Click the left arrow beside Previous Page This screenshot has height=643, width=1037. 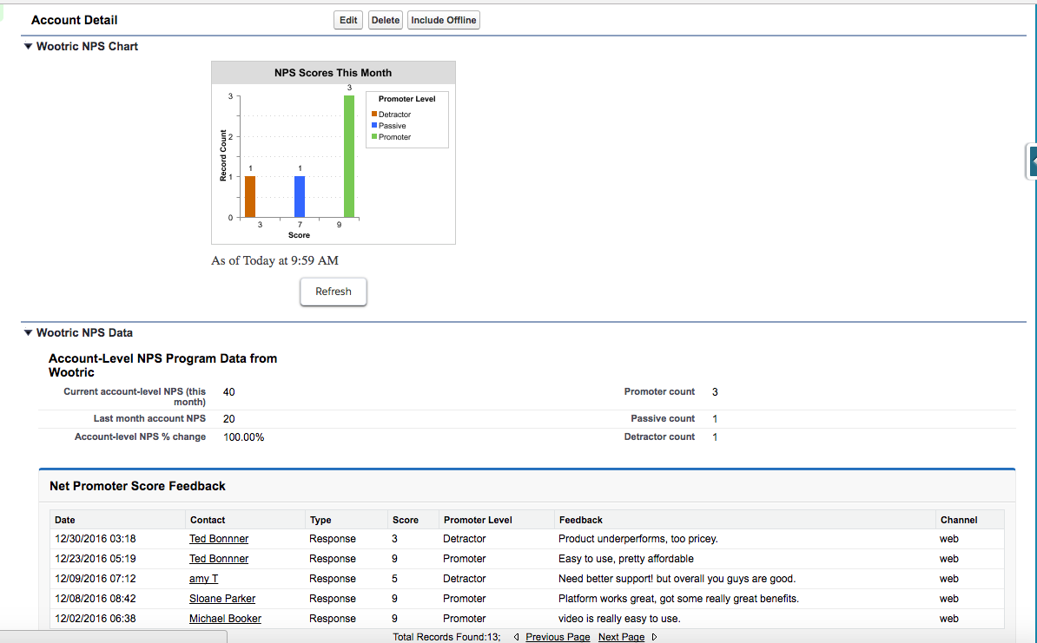pyautogui.click(x=517, y=637)
